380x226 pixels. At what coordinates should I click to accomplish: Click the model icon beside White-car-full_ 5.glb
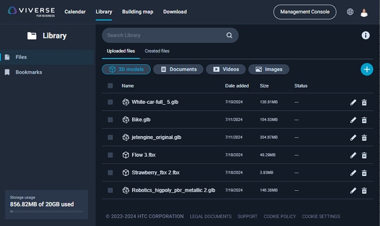(125, 102)
